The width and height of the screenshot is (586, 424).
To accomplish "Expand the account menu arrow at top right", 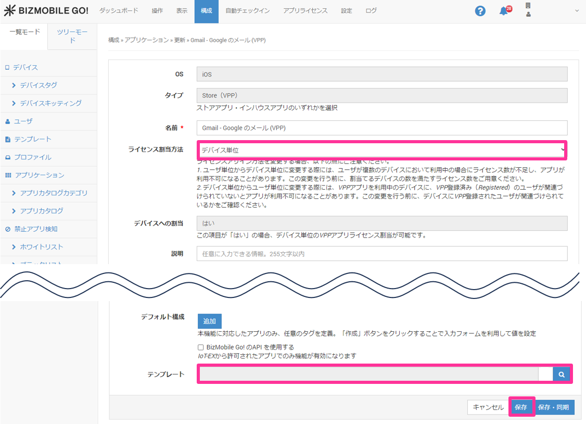I will 577,11.
